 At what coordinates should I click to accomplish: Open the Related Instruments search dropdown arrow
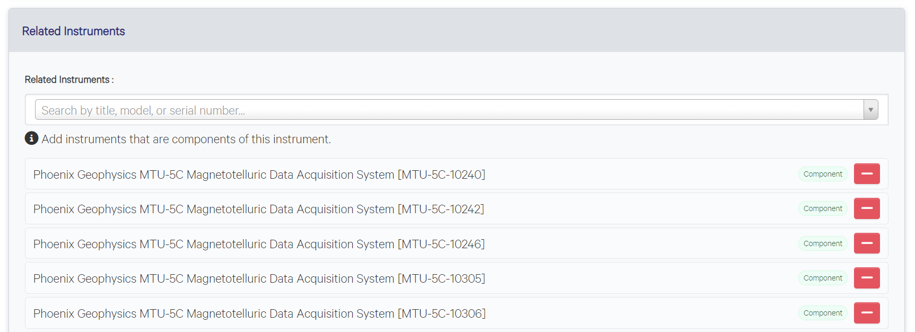870,110
